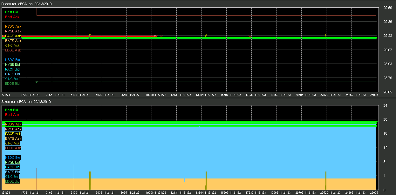
Task: Select NYSE Bid legend label in Prices chart
Action: click(12, 64)
